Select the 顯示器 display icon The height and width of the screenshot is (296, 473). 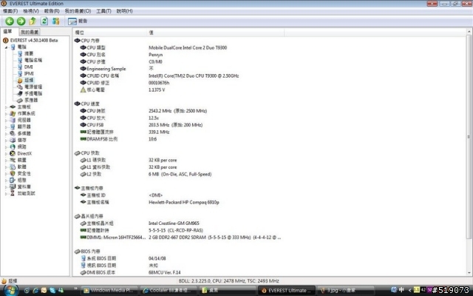[x=13, y=127]
